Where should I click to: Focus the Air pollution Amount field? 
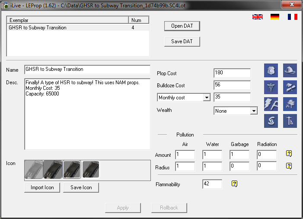pos(185,155)
